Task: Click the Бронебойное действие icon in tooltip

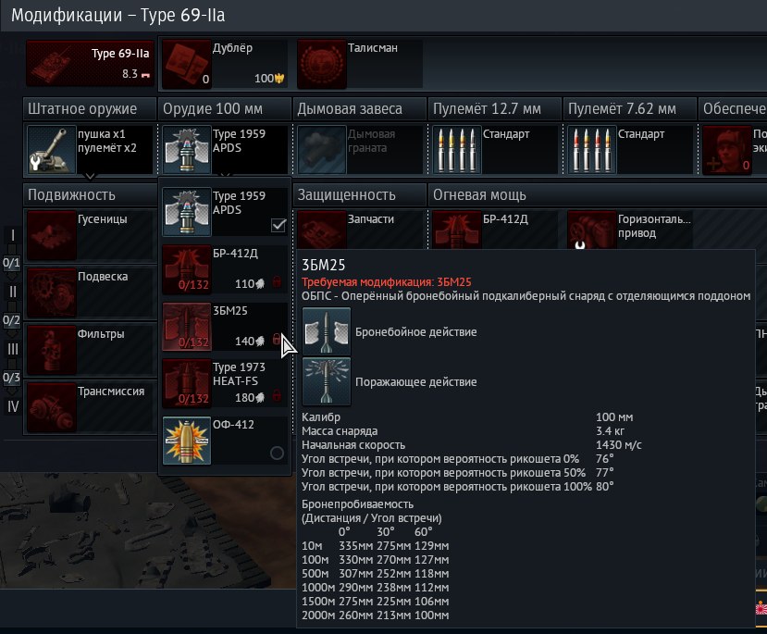Action: pos(327,331)
